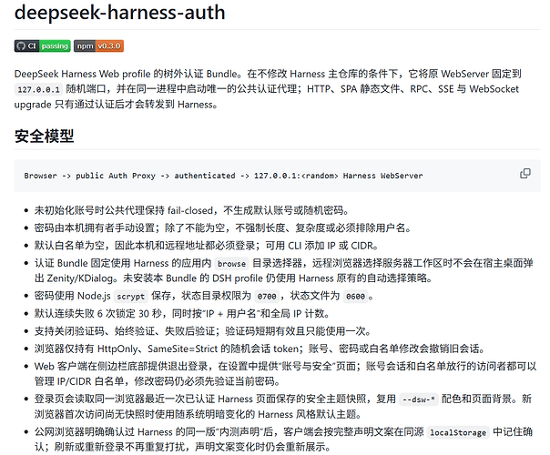
Task: Click the 0700 permission code
Action: tap(267, 297)
